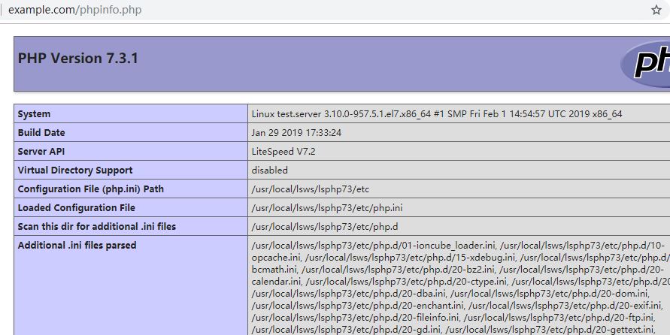670x335 pixels.
Task: Click the Linux test.server system value
Action: click(437, 114)
